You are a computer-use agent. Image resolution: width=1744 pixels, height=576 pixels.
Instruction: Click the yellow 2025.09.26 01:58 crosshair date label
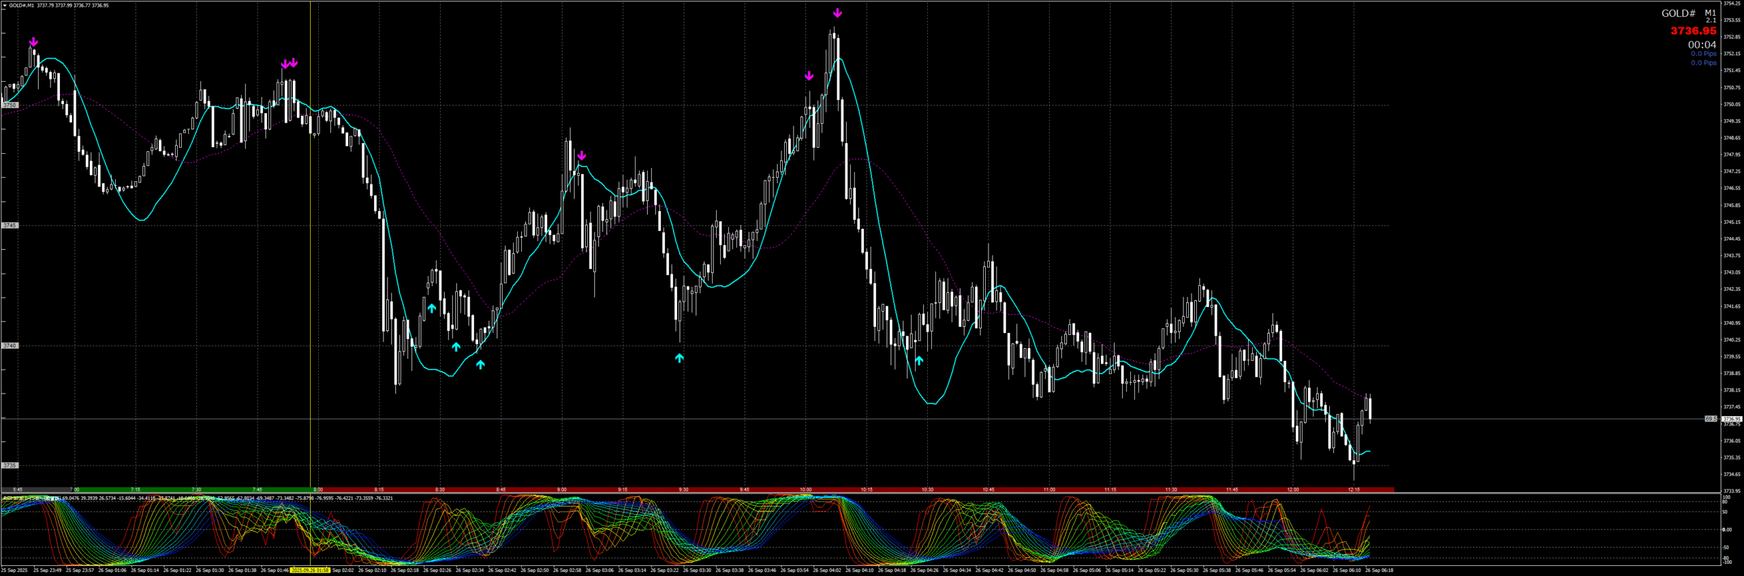(311, 571)
